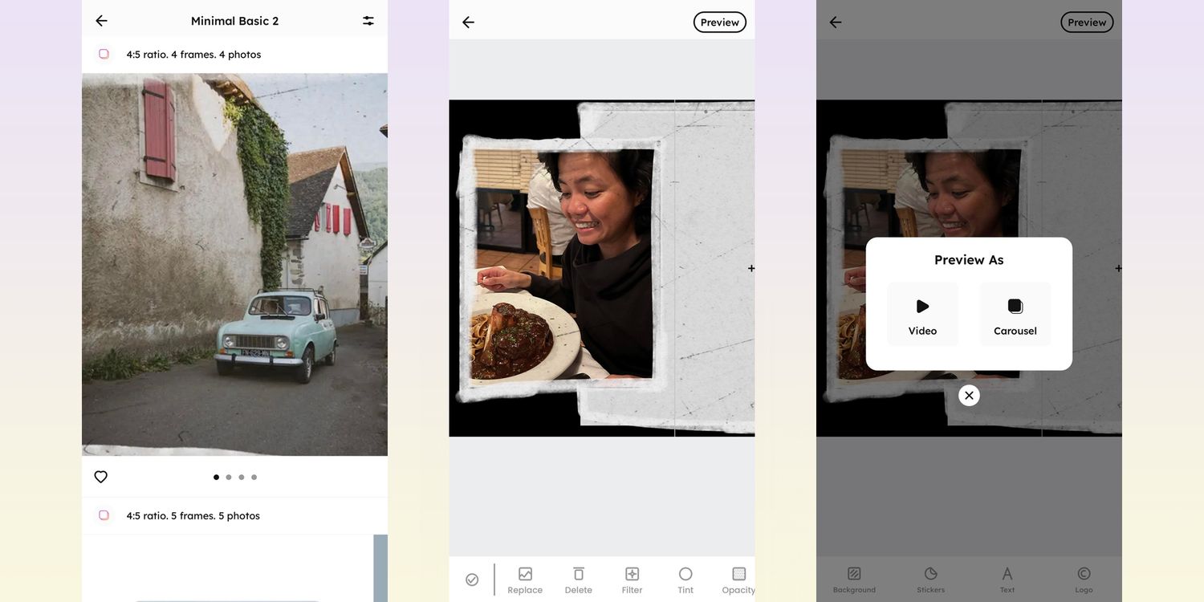Image resolution: width=1204 pixels, height=602 pixels.
Task: Preview as Carousel
Action: pos(1015,315)
